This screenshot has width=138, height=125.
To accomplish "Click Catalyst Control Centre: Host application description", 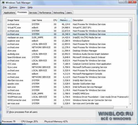I will 92,64.
